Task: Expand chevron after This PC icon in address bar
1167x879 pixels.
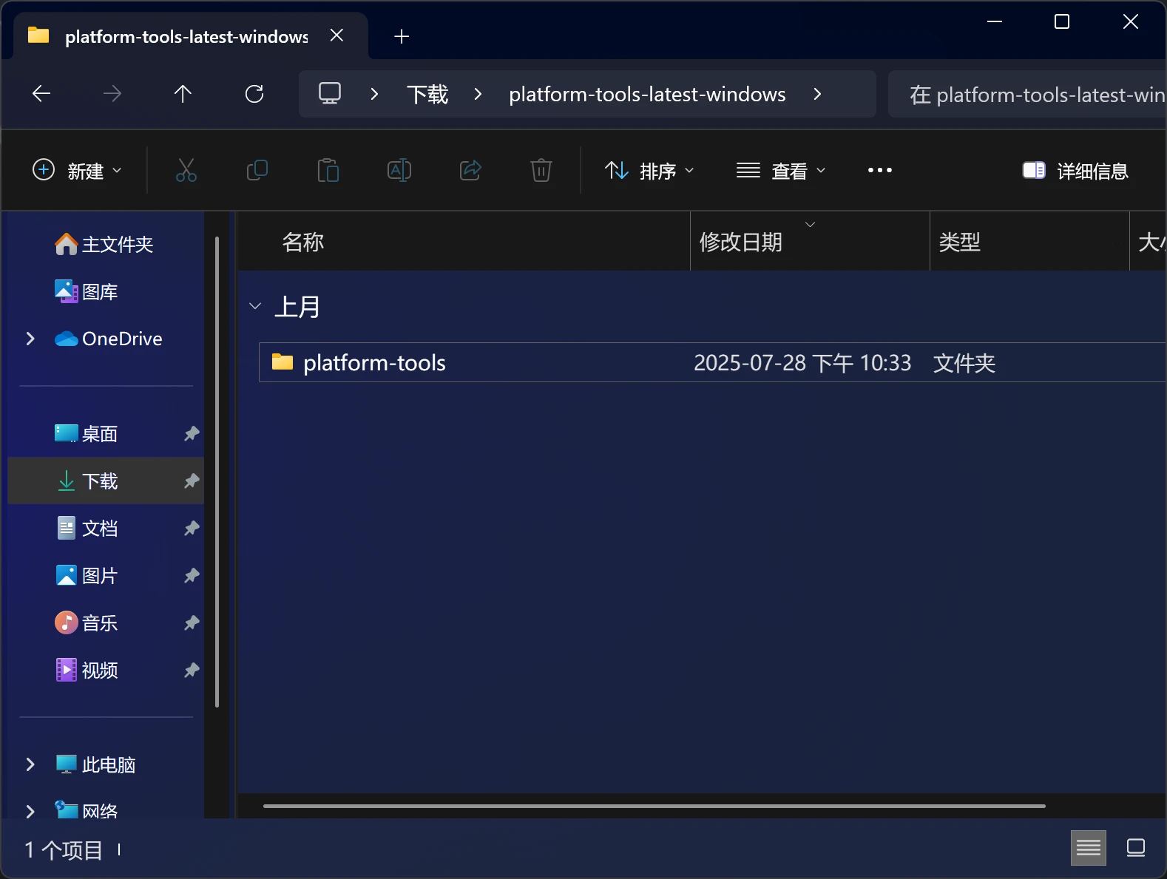Action: (x=374, y=94)
